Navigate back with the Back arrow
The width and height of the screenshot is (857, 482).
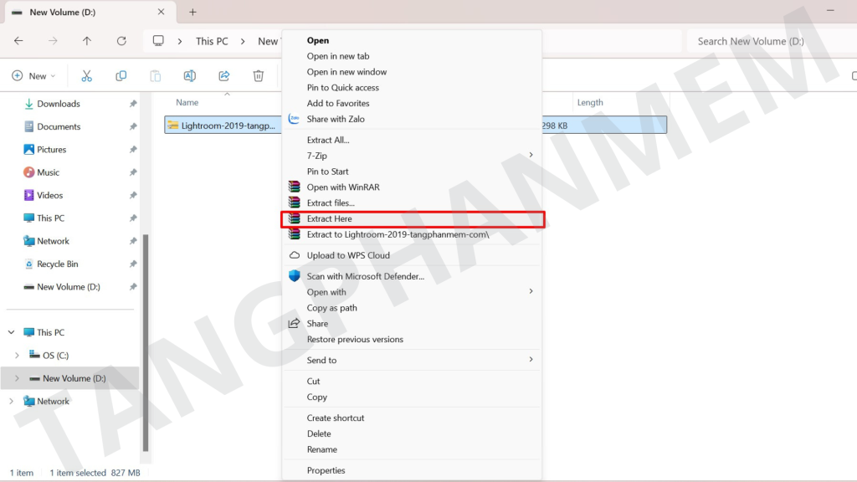point(18,41)
